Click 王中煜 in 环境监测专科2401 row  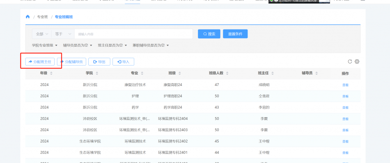coord(264,152)
